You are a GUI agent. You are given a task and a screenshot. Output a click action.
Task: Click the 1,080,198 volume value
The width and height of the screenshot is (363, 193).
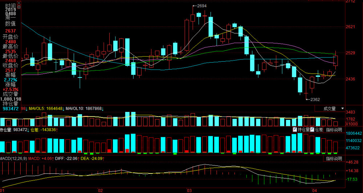point(11,99)
